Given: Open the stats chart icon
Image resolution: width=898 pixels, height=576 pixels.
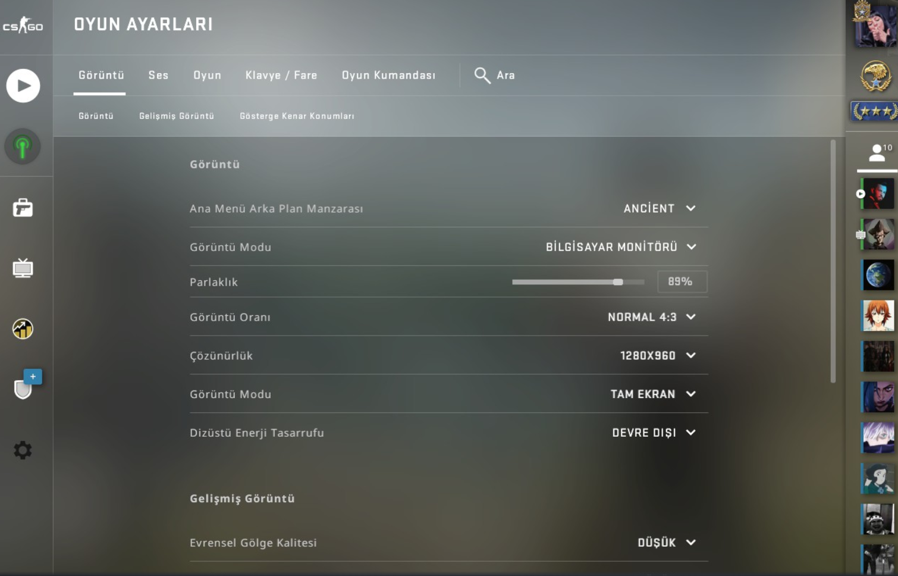Looking at the screenshot, I should (x=23, y=328).
